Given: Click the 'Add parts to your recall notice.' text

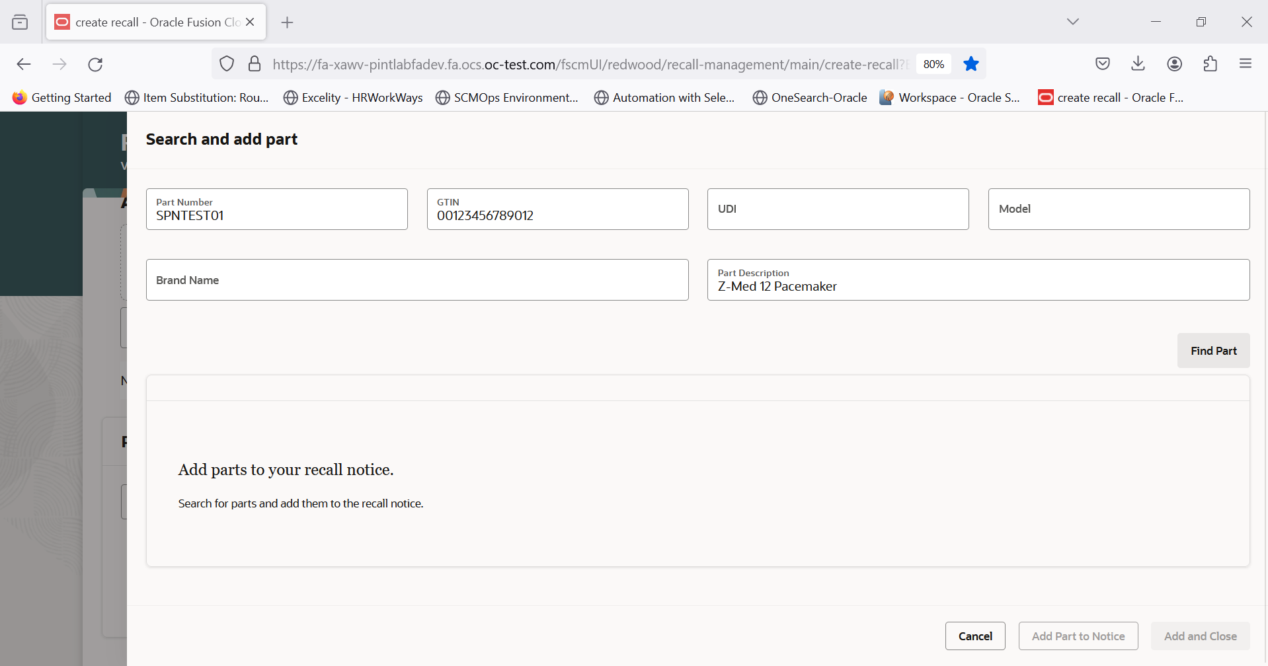Looking at the screenshot, I should [x=286, y=470].
